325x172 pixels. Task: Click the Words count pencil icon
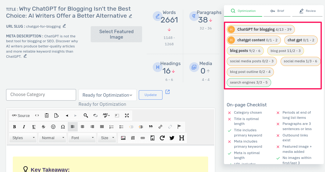click(x=158, y=16)
